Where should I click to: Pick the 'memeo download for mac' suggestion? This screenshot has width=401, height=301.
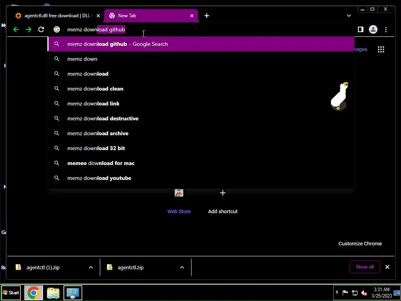tap(201, 163)
